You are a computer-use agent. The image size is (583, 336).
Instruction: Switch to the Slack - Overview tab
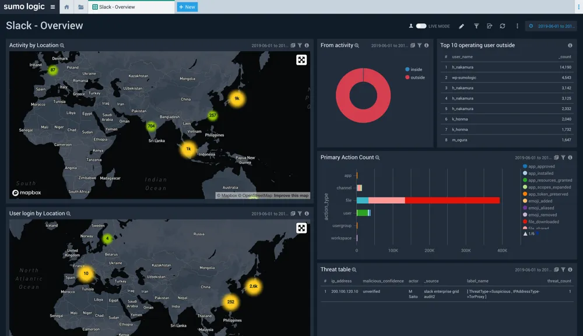117,7
